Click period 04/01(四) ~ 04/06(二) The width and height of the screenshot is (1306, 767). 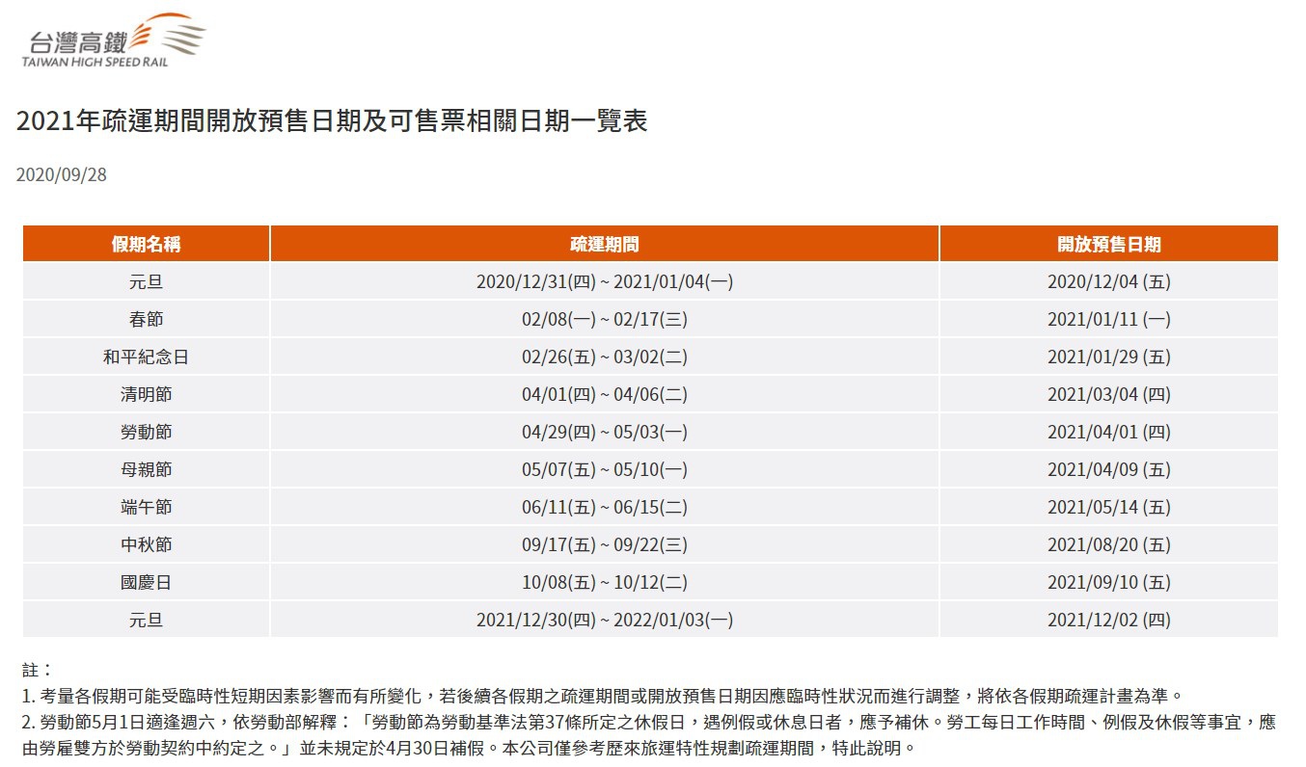point(605,394)
